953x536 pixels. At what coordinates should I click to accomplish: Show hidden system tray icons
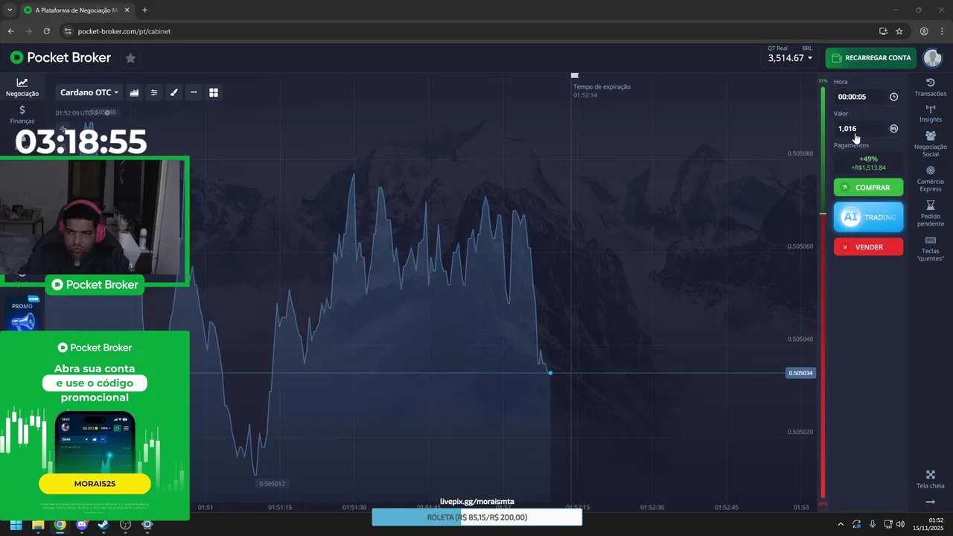[841, 525]
